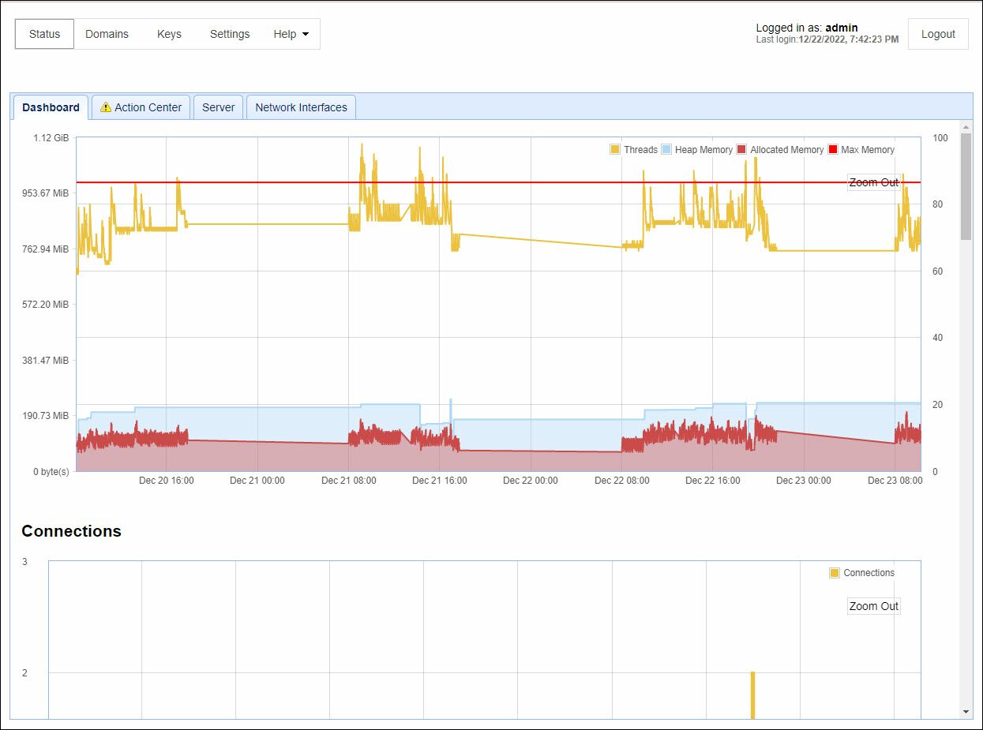Open the Settings page
The image size is (983, 730).
coord(230,34)
